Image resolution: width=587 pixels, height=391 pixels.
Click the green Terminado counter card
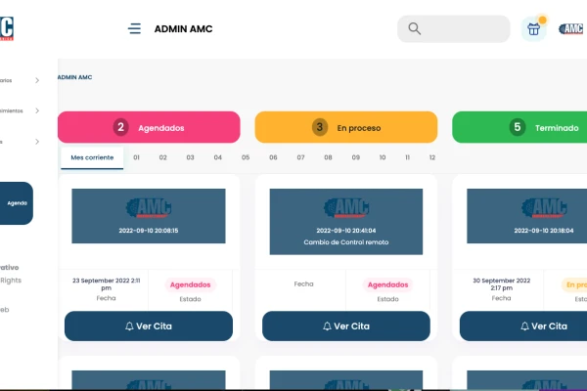tap(519, 127)
